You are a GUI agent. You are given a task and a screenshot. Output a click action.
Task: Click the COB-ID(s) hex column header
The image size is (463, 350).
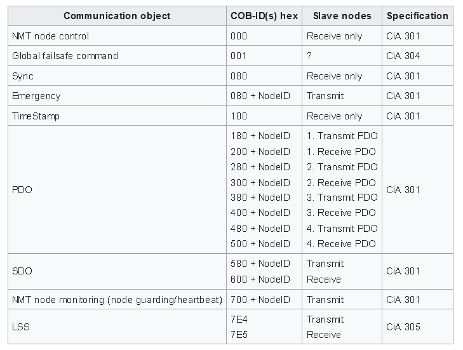coord(264,16)
